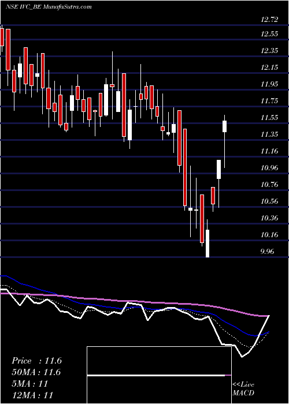Viewport: 289px width, 404px height.
Task: Click the '<<Live MACD' label
Action: (243, 389)
